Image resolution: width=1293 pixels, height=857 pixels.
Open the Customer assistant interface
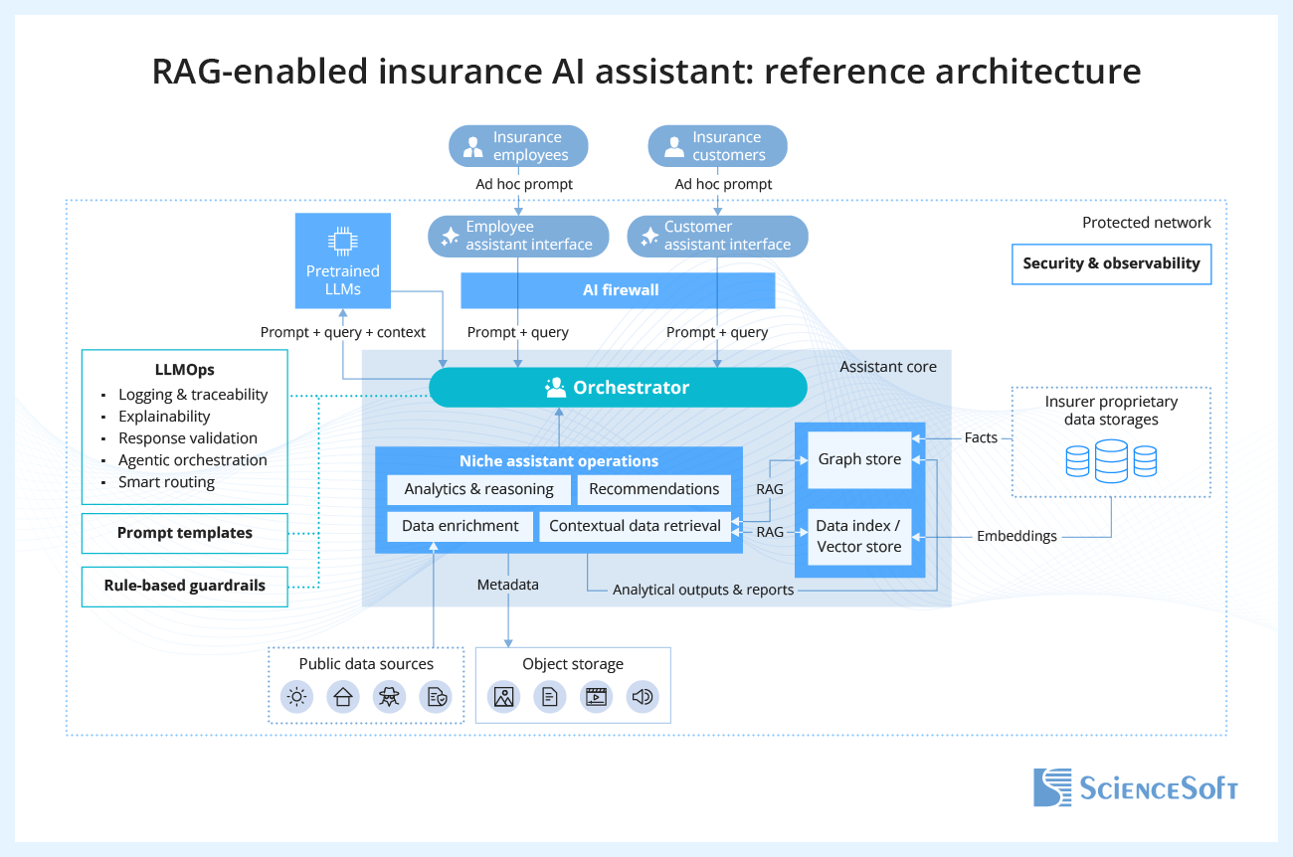[717, 236]
